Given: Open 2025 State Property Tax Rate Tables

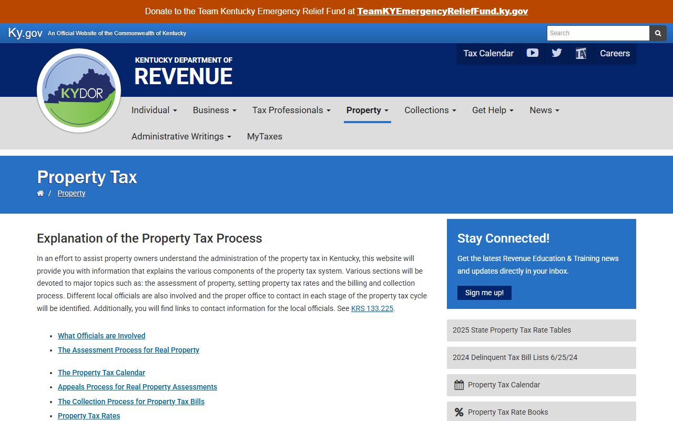Looking at the screenshot, I should [x=542, y=330].
